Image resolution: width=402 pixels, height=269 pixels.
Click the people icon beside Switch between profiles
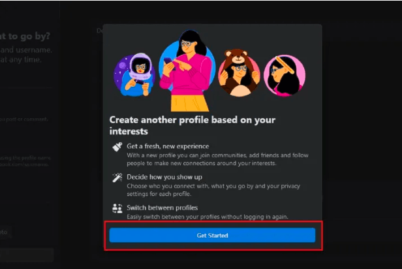point(117,208)
